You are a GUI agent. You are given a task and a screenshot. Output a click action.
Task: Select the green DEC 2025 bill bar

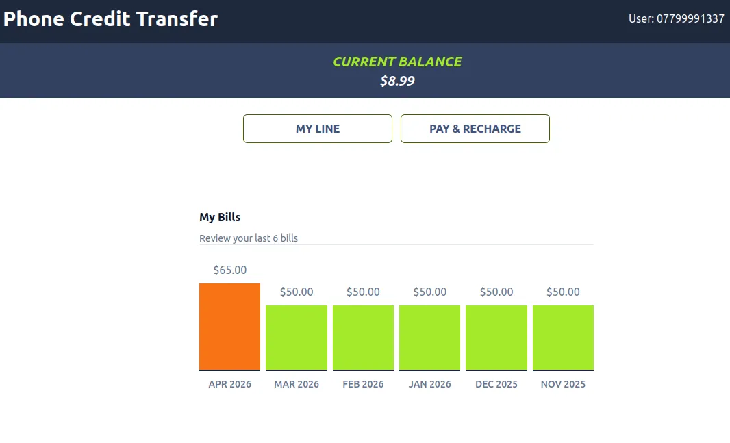(x=496, y=338)
